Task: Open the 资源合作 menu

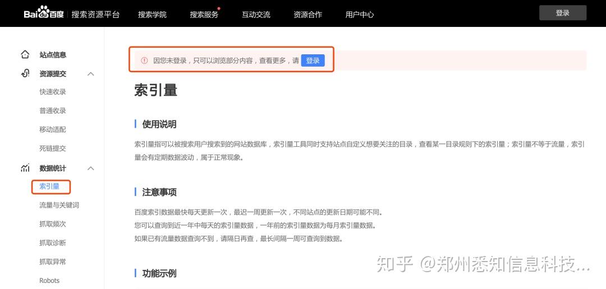Action: click(x=307, y=15)
